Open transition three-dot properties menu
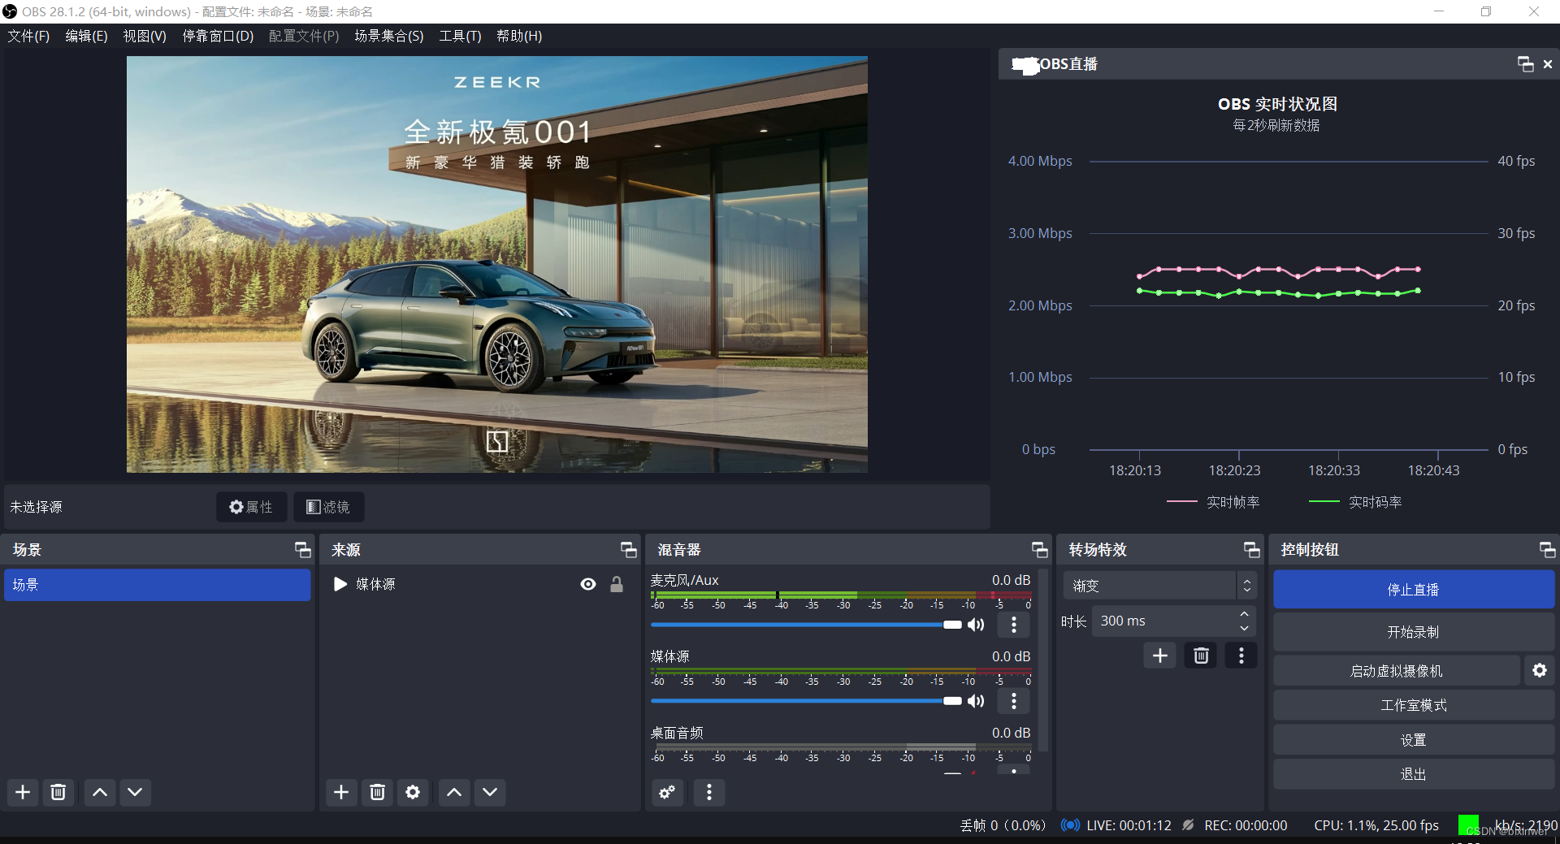The height and width of the screenshot is (844, 1560). tap(1241, 656)
